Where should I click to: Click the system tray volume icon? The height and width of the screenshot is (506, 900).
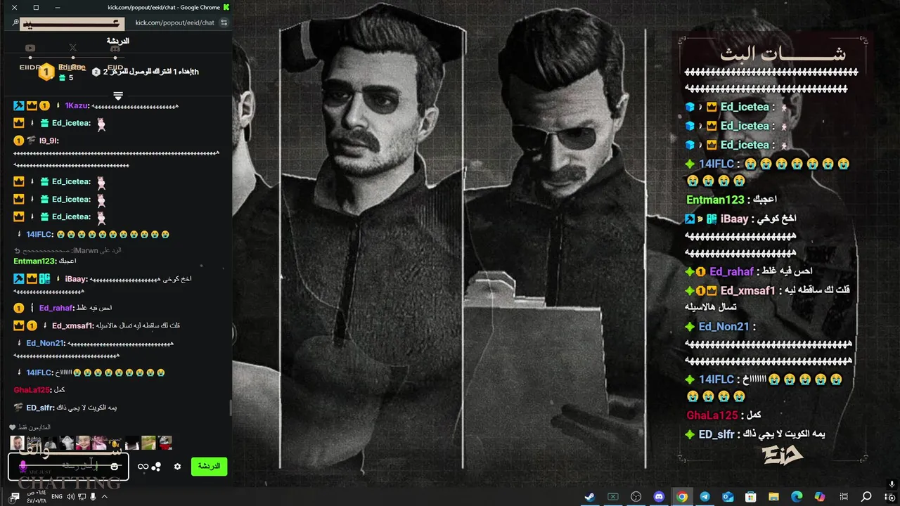tap(70, 497)
